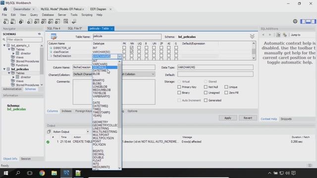
Task: Click the Table Name input field
Action: click(127, 37)
